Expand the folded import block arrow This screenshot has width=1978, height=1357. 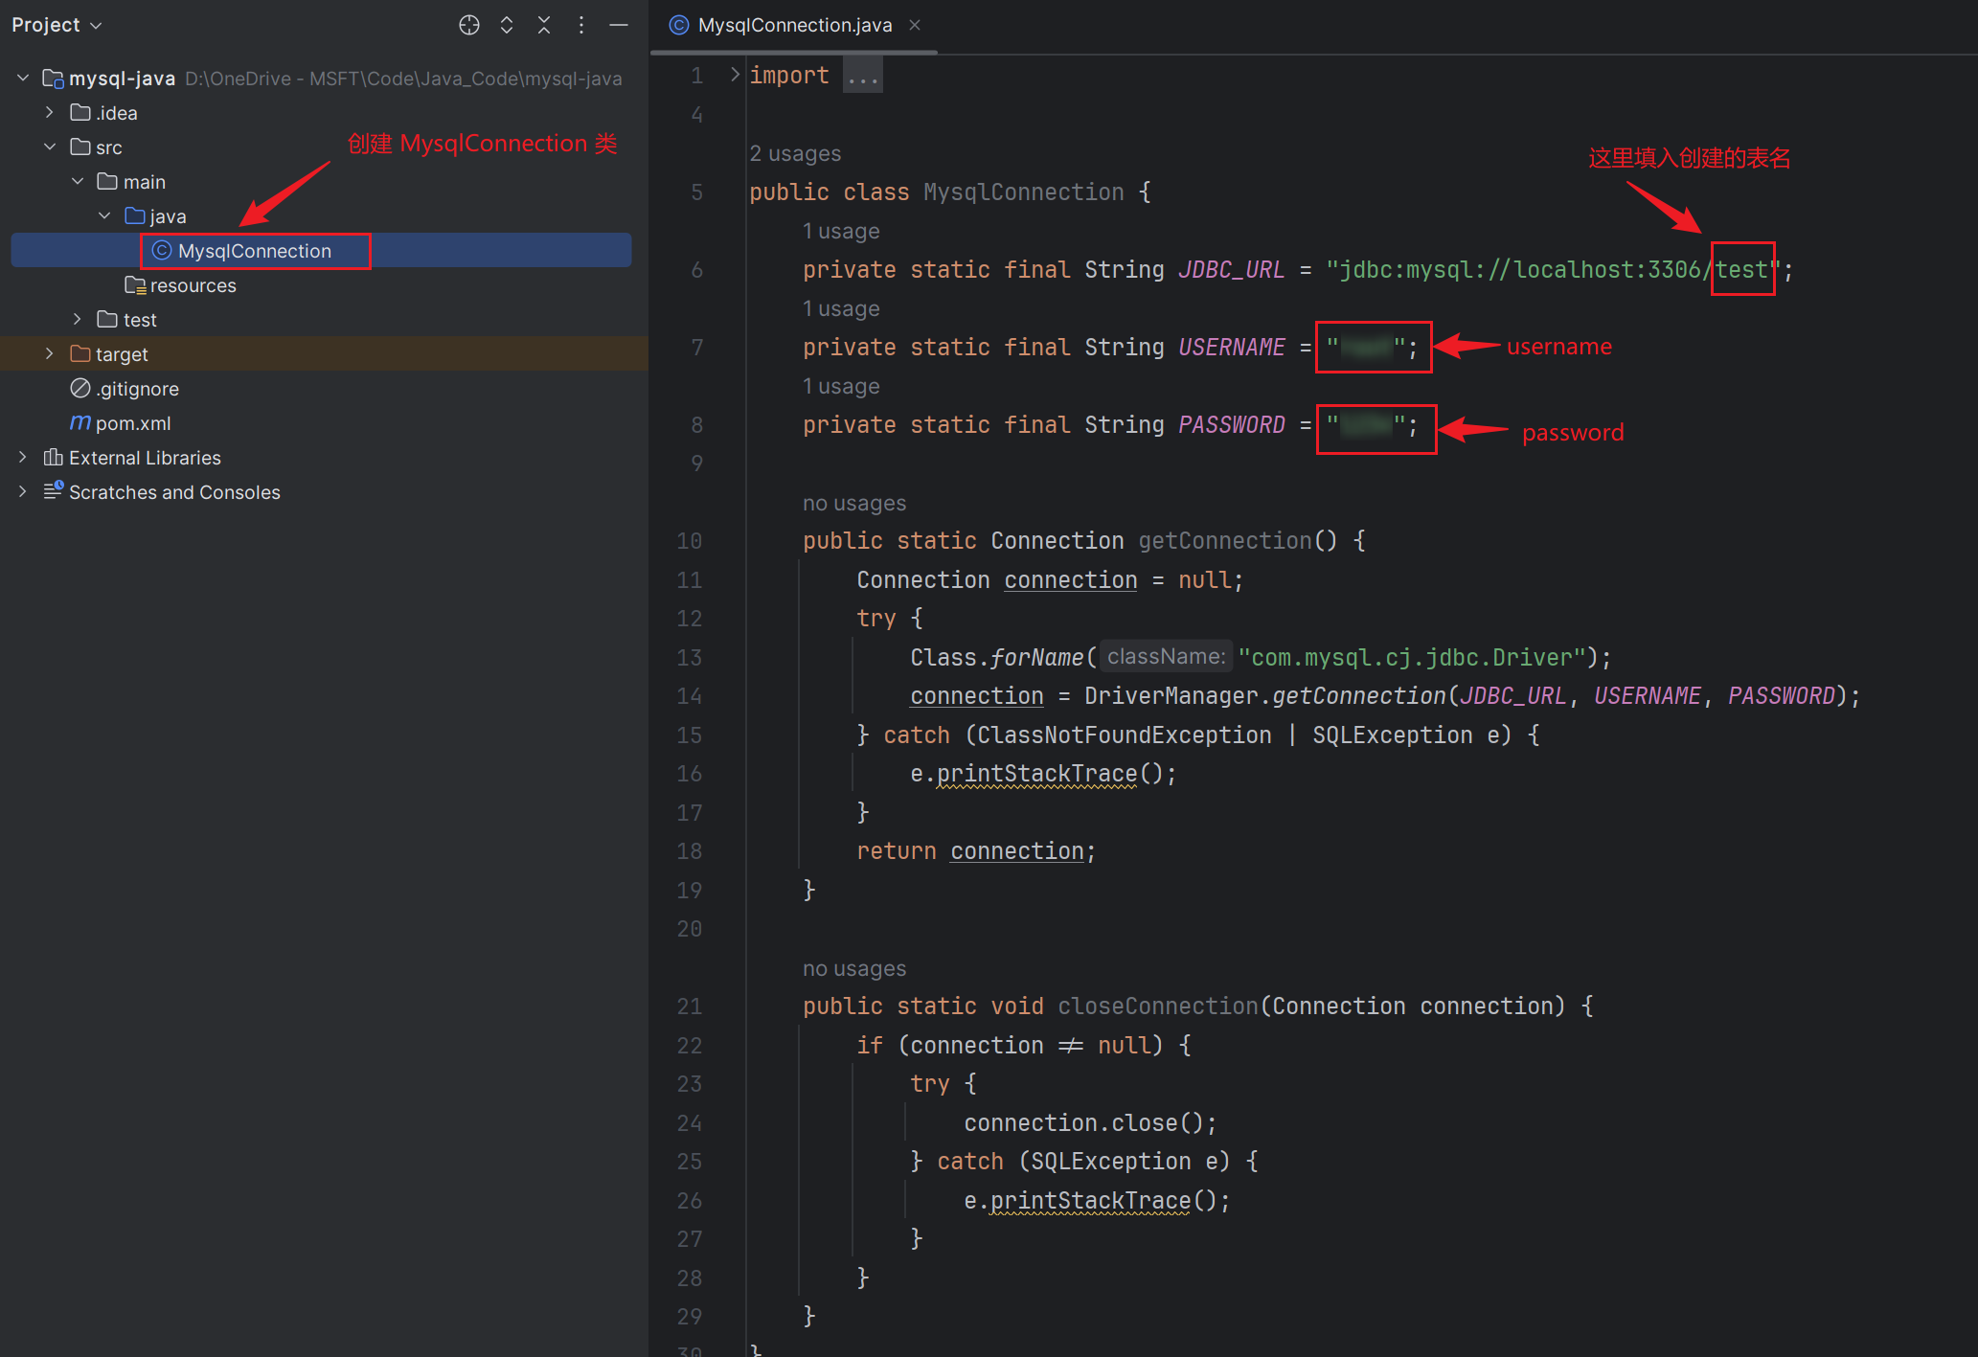[735, 75]
